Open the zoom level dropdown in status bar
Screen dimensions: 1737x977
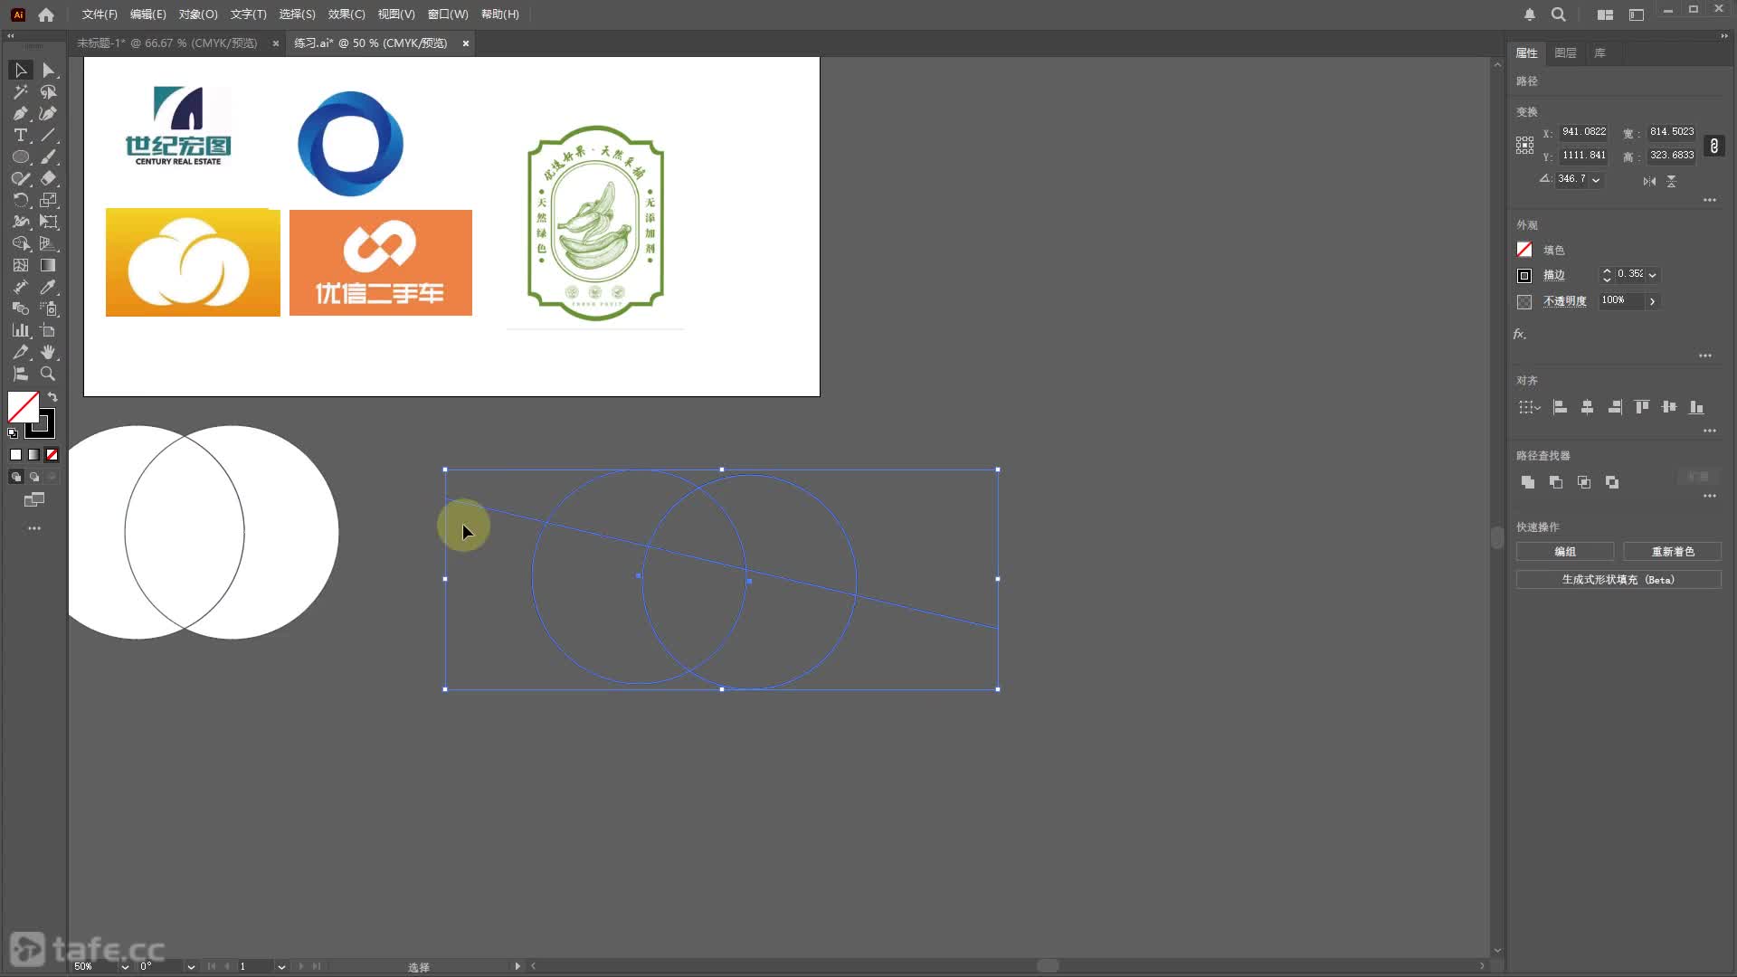[x=125, y=966]
